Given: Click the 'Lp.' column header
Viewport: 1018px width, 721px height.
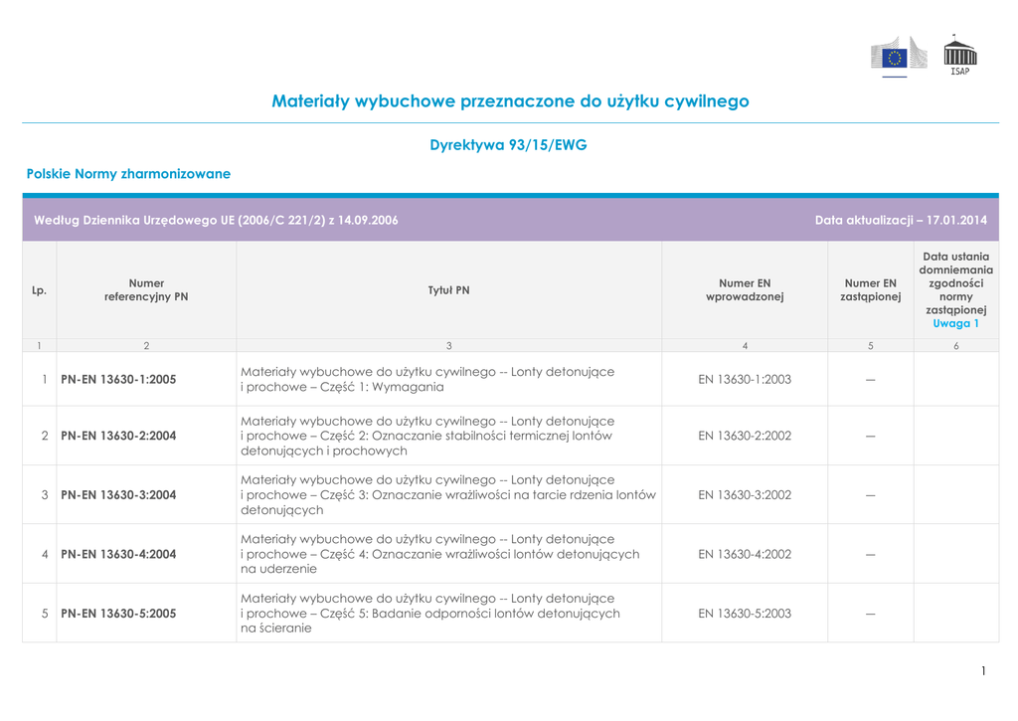Looking at the screenshot, I should tap(39, 290).
